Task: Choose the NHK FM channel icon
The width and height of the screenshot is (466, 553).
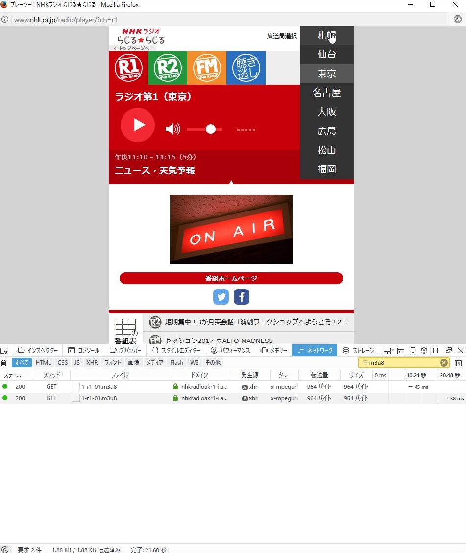Action: click(x=207, y=68)
